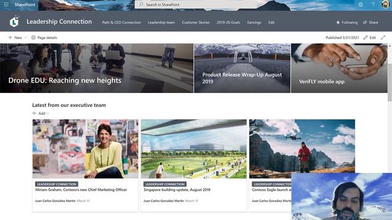Click the Page details button
The height and width of the screenshot is (220, 392).
(44, 38)
